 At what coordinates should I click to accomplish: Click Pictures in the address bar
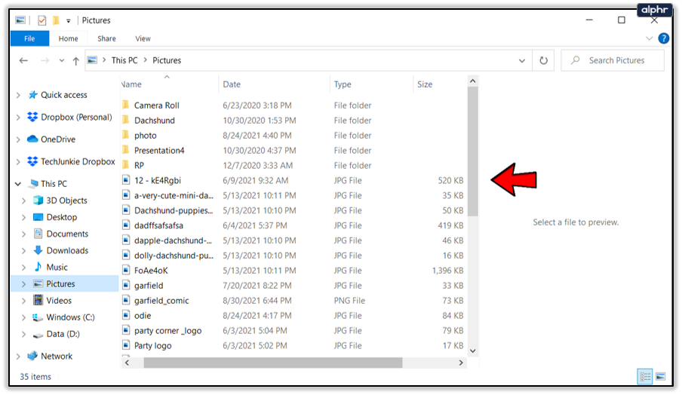coord(167,60)
